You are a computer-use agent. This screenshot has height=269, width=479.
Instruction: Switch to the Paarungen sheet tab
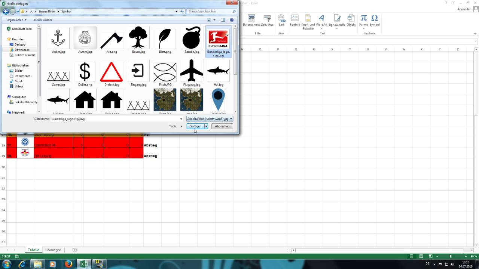53,250
